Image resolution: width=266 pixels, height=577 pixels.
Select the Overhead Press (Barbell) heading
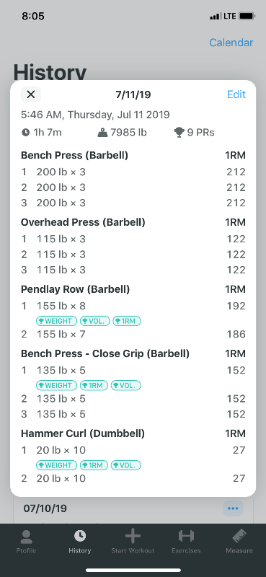(83, 222)
